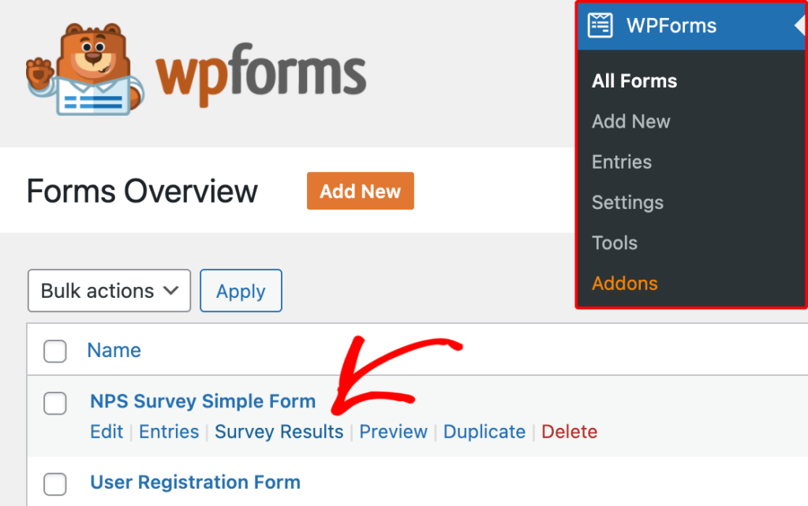808x506 pixels.
Task: Select the User Registration Form checkbox
Action: coord(54,482)
